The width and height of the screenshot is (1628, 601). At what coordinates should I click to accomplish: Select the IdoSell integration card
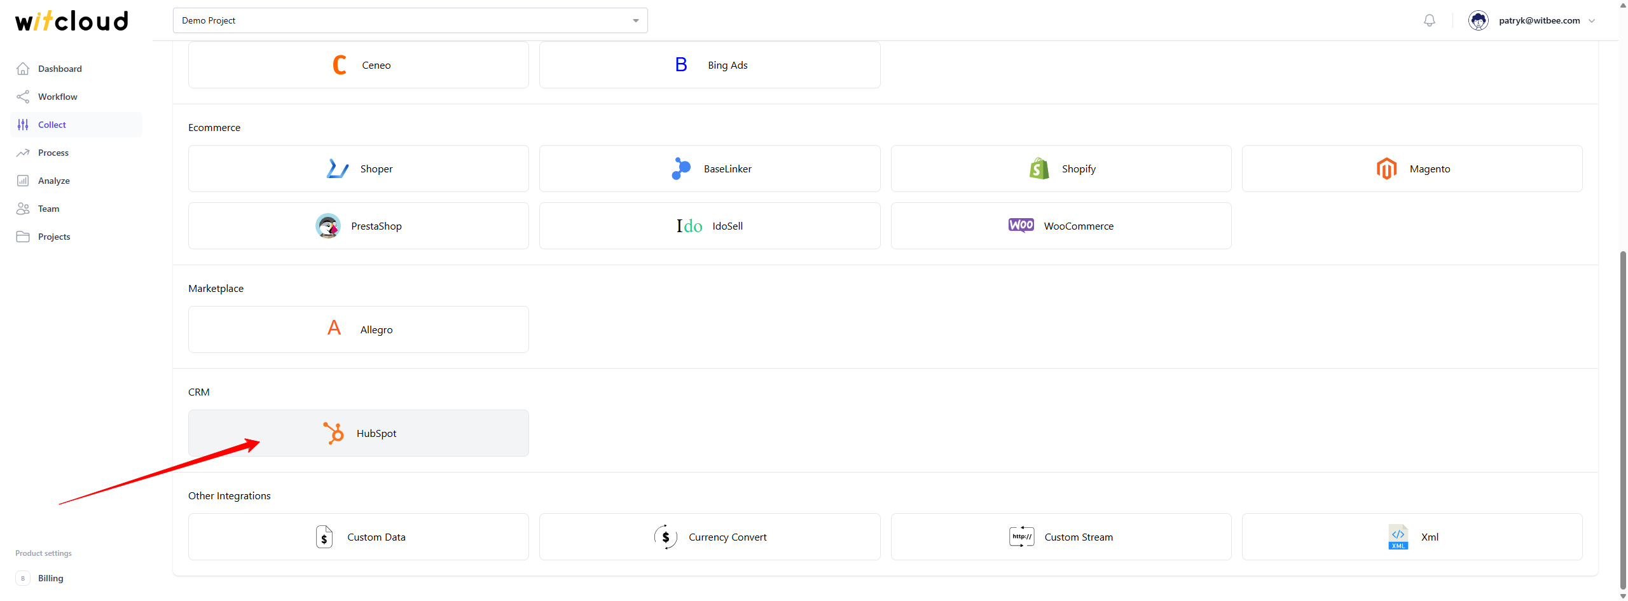(710, 226)
